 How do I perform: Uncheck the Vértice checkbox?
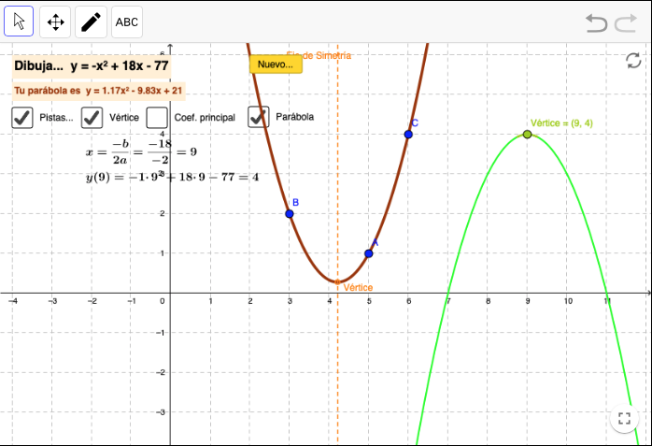[92, 117]
